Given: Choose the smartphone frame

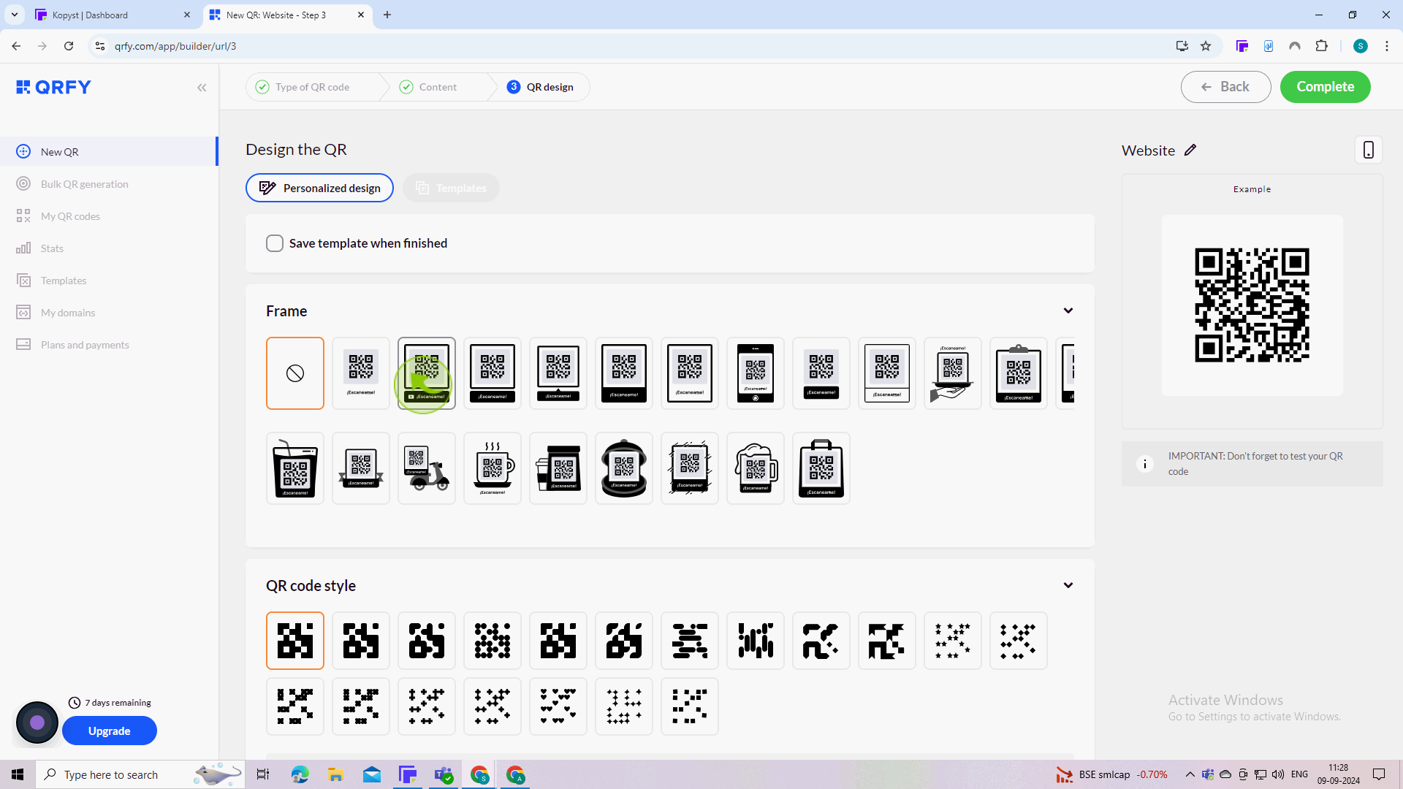Looking at the screenshot, I should [756, 373].
